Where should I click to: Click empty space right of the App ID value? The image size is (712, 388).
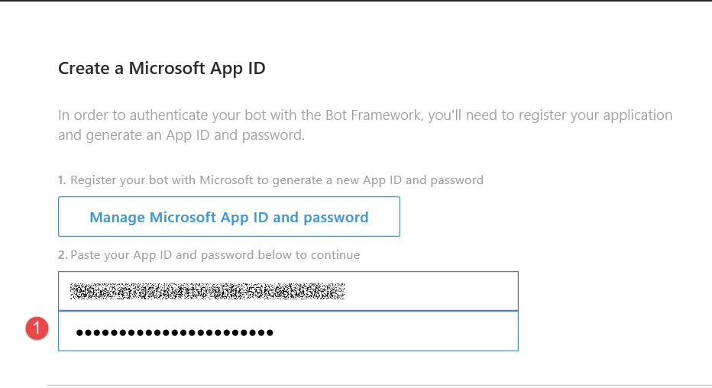pyautogui.click(x=428, y=291)
